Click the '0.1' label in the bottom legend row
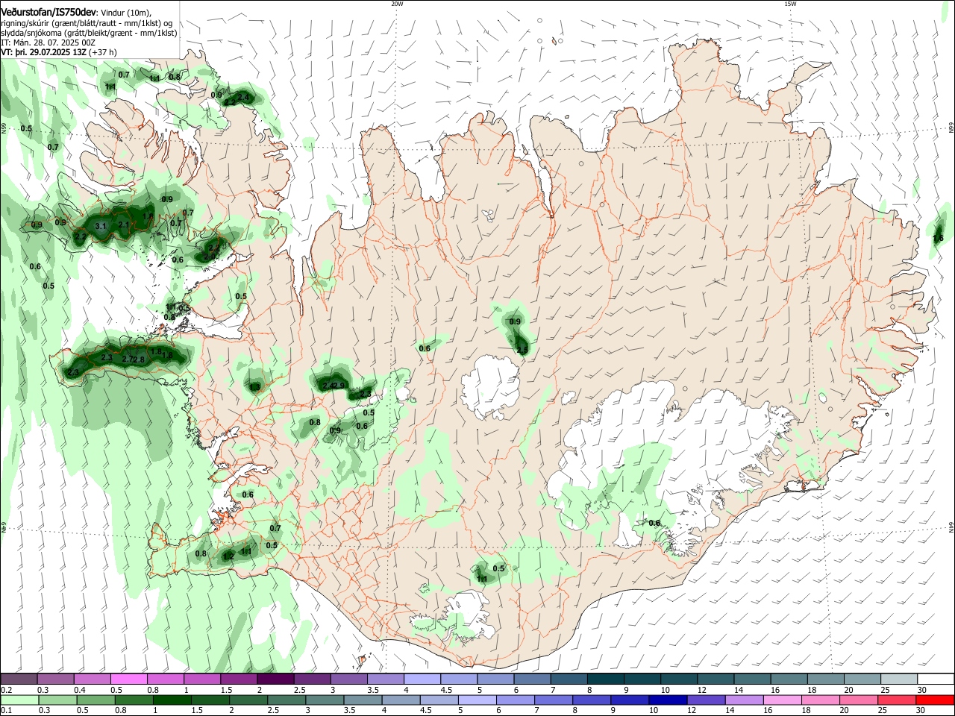The image size is (955, 716). tap(6, 710)
